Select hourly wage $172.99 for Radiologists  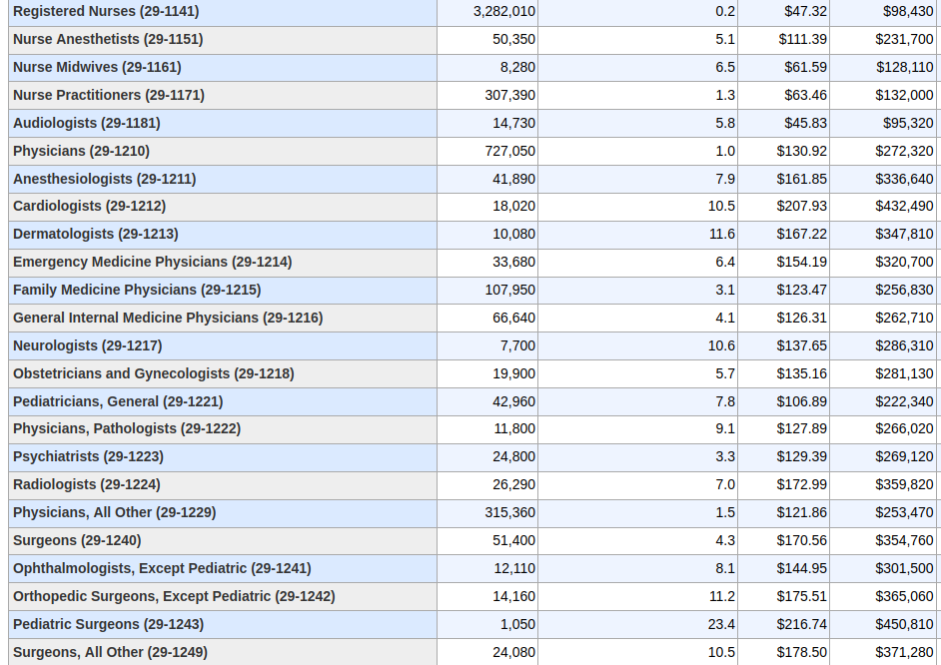coord(802,484)
